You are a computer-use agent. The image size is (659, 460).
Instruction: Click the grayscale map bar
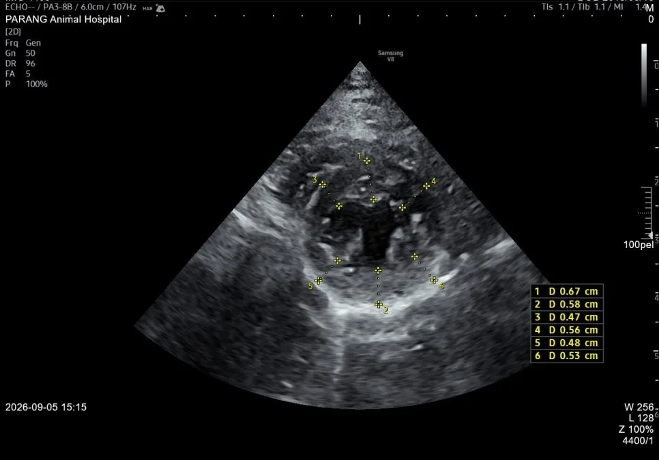coord(644,75)
